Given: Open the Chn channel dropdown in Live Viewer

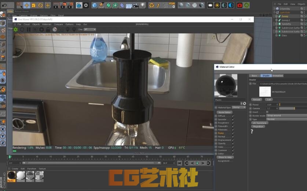Looking at the screenshot, I should coord(90,29).
